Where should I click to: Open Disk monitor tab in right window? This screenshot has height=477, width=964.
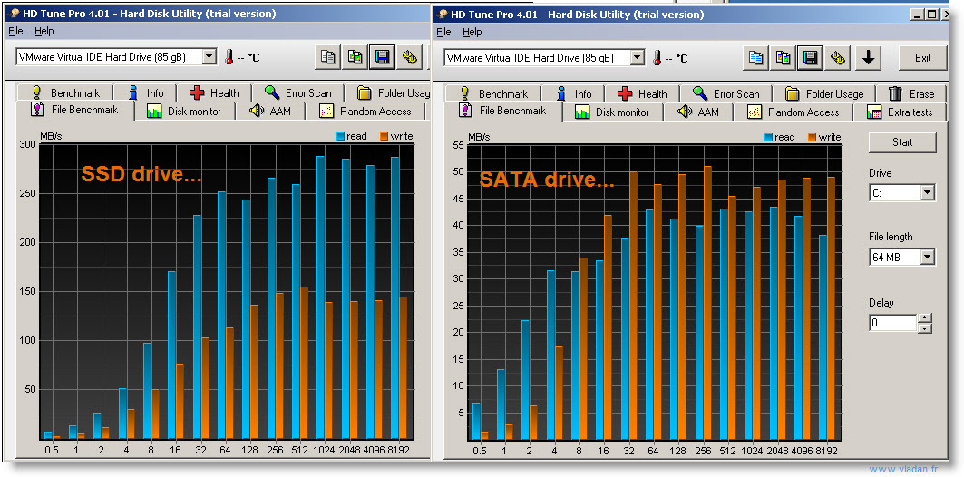pyautogui.click(x=613, y=112)
